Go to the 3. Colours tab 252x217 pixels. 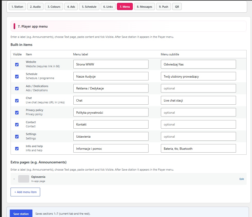(x=54, y=7)
